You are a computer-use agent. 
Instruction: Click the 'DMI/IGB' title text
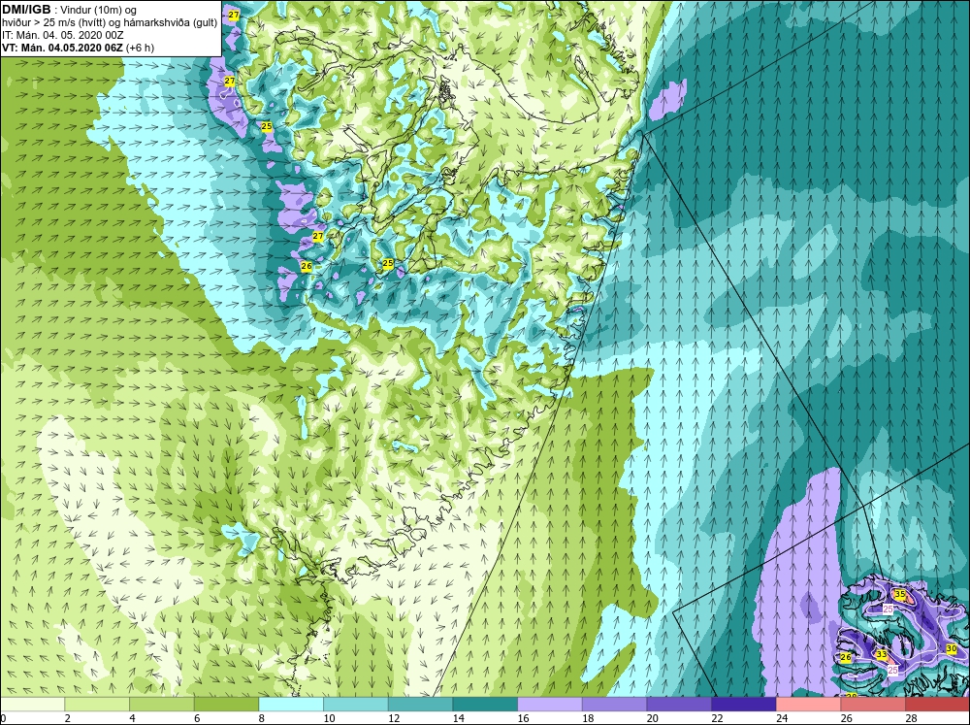[x=27, y=10]
